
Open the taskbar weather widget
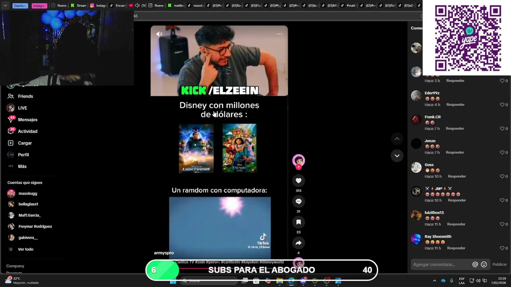pos(22,281)
